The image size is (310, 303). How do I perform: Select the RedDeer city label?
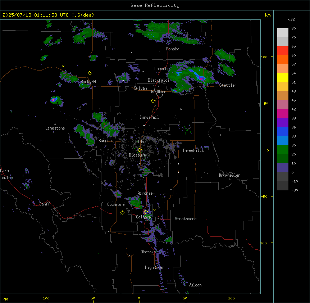pos(158,92)
